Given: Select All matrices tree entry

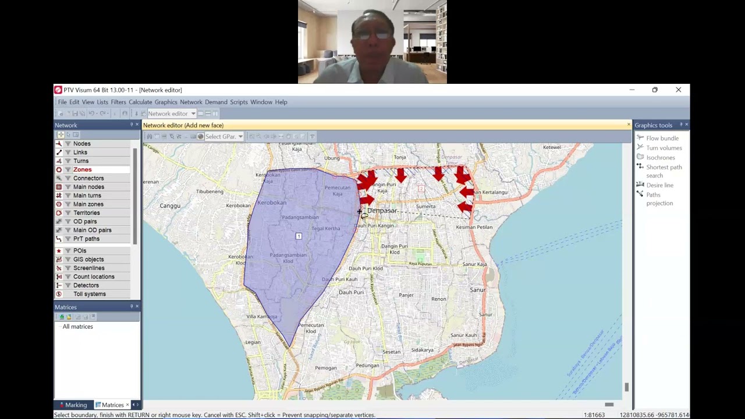Looking at the screenshot, I should click(77, 326).
